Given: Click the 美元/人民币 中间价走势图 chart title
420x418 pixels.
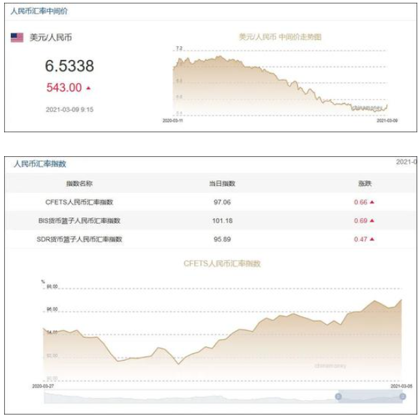Looking at the screenshot, I should point(280,37).
